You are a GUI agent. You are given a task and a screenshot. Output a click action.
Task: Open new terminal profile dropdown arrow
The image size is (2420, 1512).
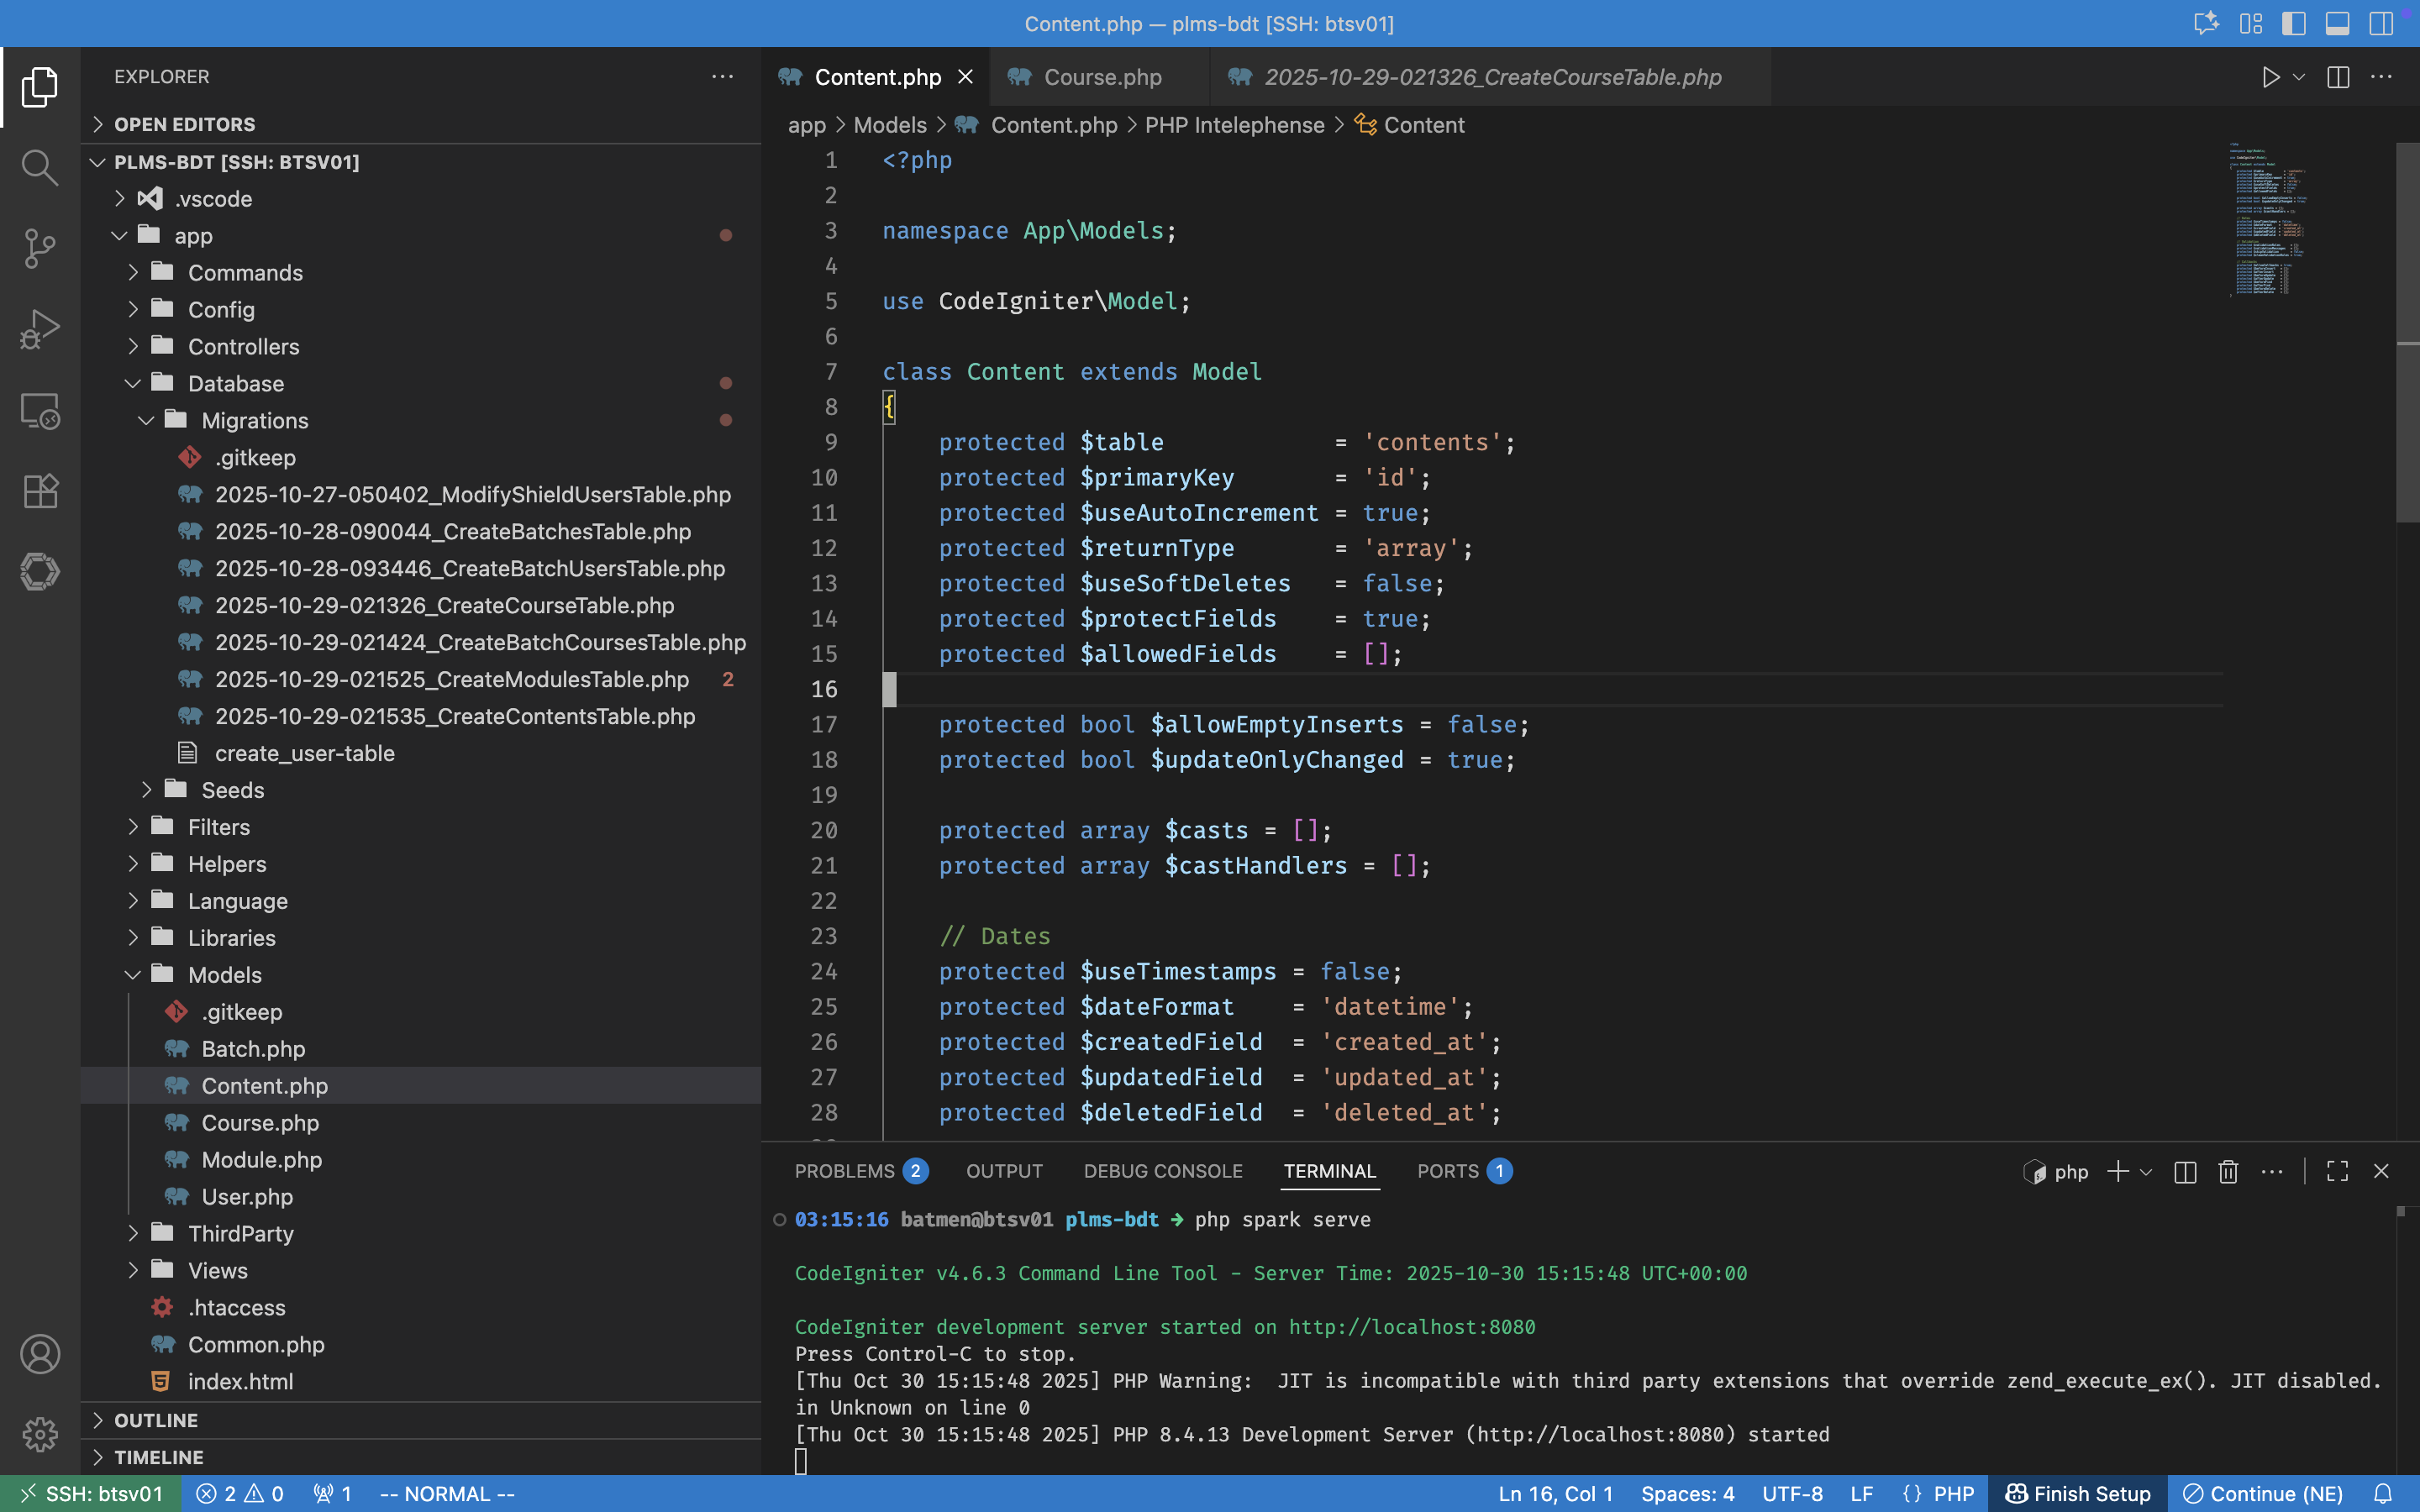pyautogui.click(x=2146, y=1172)
